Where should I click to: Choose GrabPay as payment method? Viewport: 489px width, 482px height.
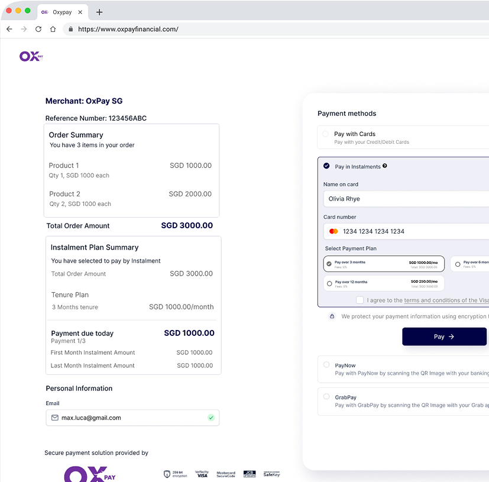(326, 397)
